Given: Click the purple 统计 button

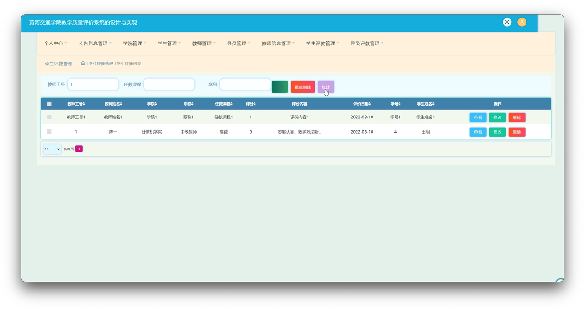Looking at the screenshot, I should (x=326, y=86).
